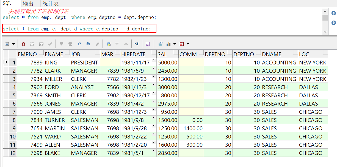Image resolution: width=337 pixels, height=167 pixels.
Task: Click the refresh results icon
Action: [79, 44]
